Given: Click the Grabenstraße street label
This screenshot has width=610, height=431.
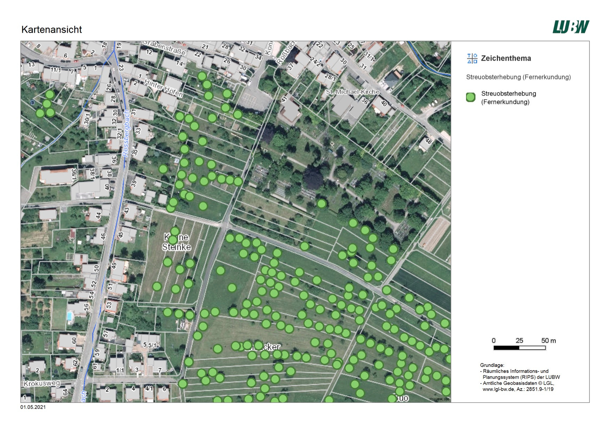Looking at the screenshot, I should [x=164, y=48].
